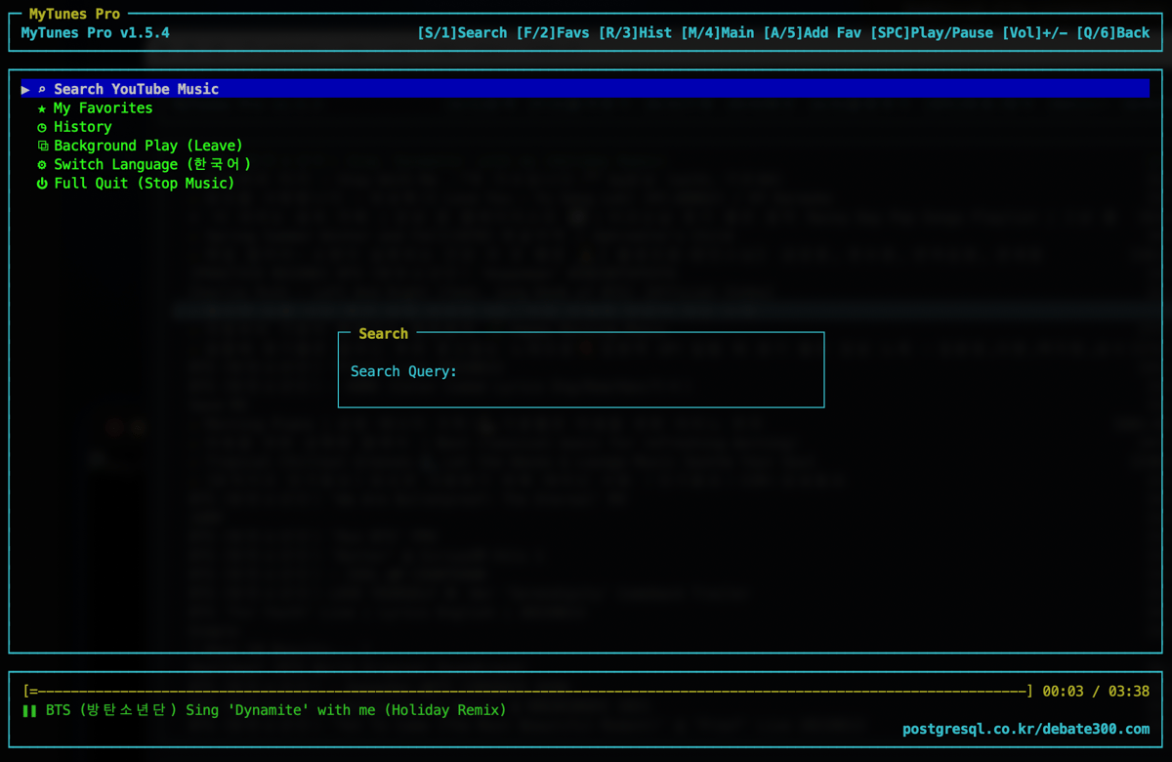This screenshot has height=762, width=1172.
Task: Open the History menu entry
Action: 83,127
